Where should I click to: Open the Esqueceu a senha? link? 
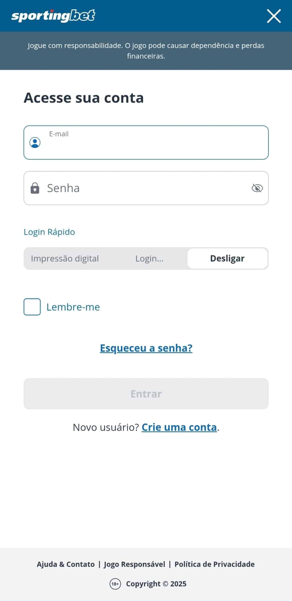click(146, 348)
